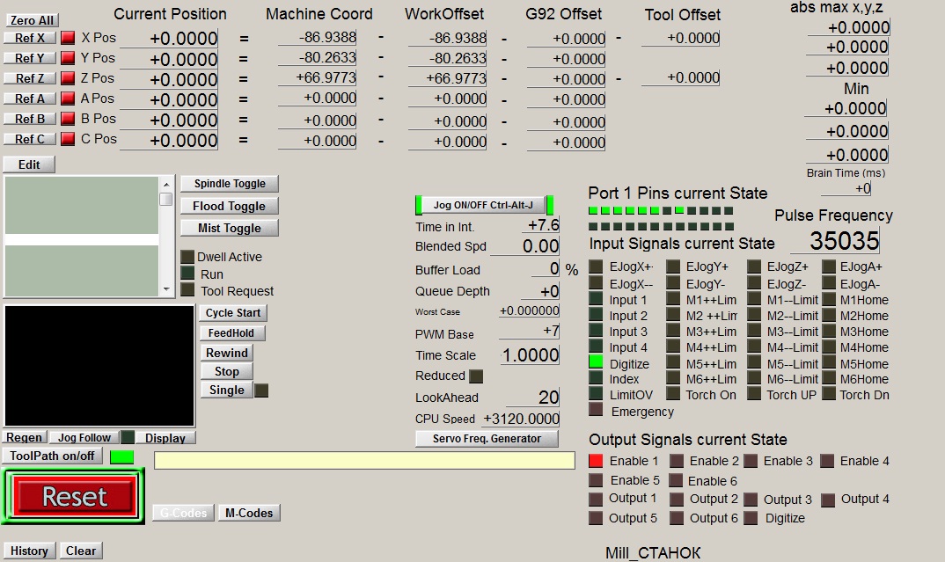Click the FeedHold button
The image size is (945, 562).
coord(231,333)
